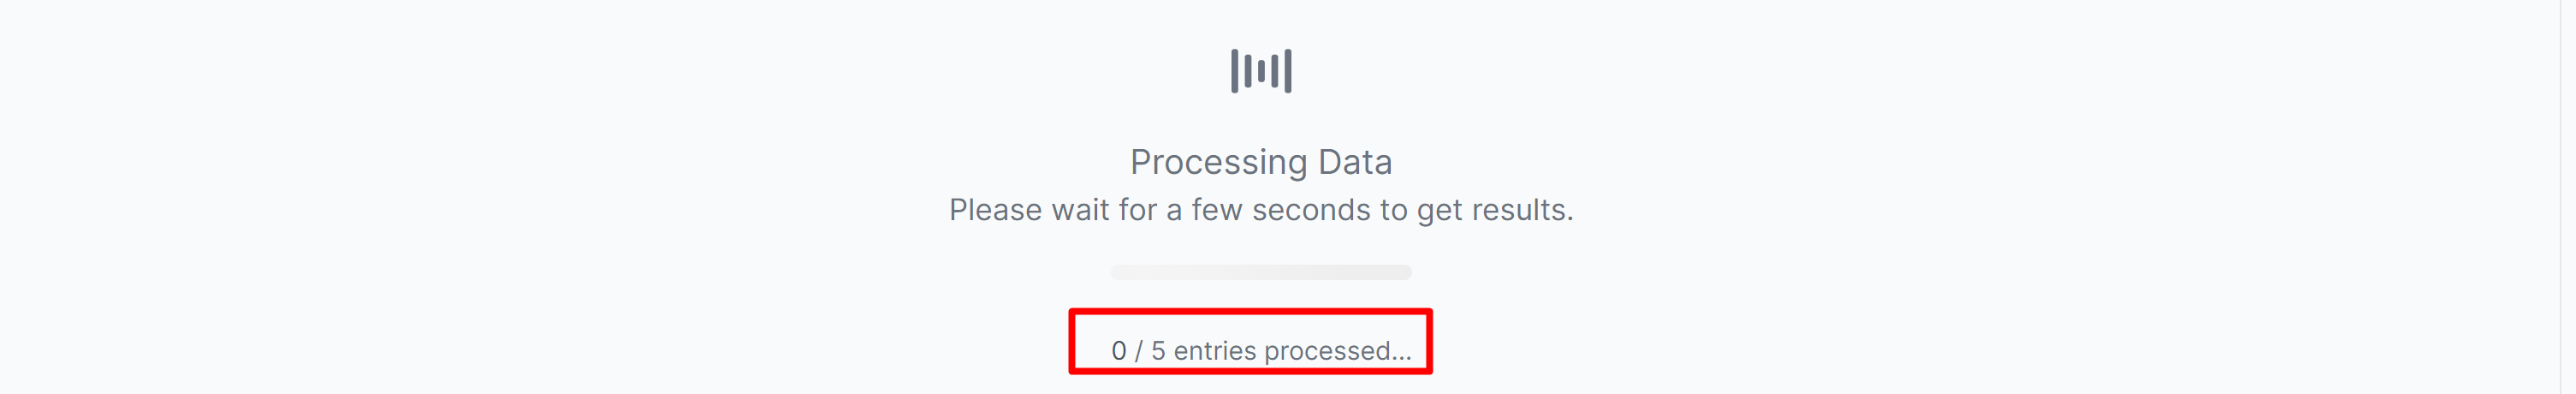Click the "Please wait for a few seconds" message
Image resolution: width=2576 pixels, height=394 pixels.
1261,210
